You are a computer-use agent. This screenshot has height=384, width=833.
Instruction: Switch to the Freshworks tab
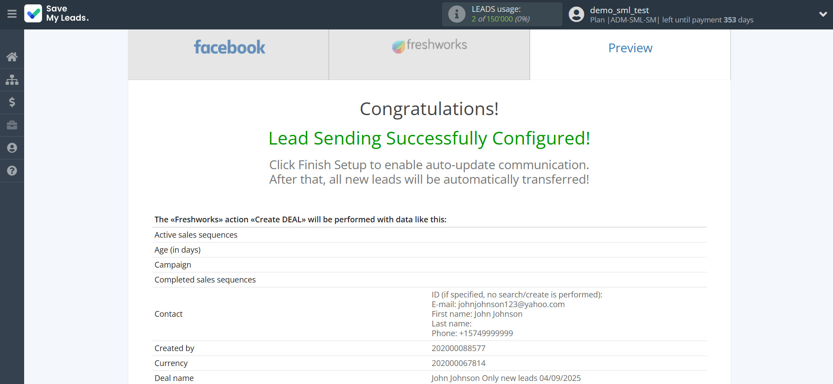tap(429, 46)
